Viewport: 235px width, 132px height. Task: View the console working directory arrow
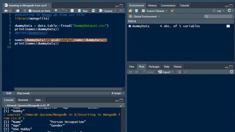tap(48, 105)
